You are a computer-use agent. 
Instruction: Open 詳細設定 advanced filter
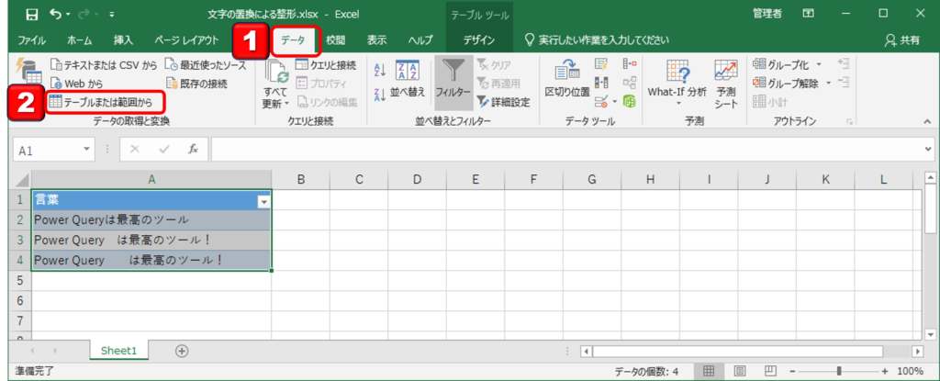tap(504, 103)
